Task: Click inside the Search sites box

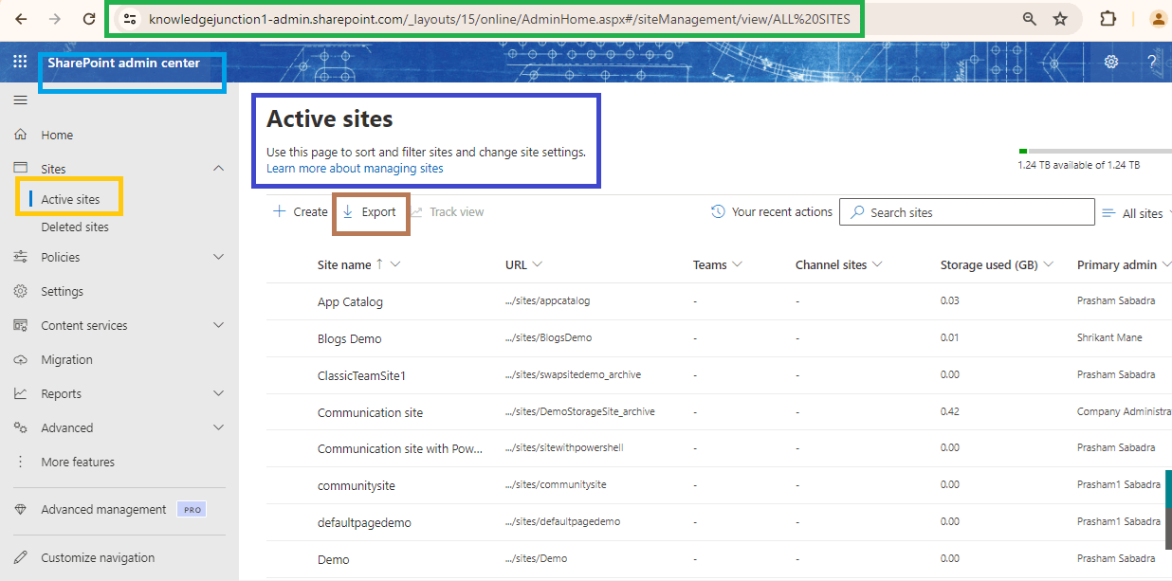Action: click(966, 211)
